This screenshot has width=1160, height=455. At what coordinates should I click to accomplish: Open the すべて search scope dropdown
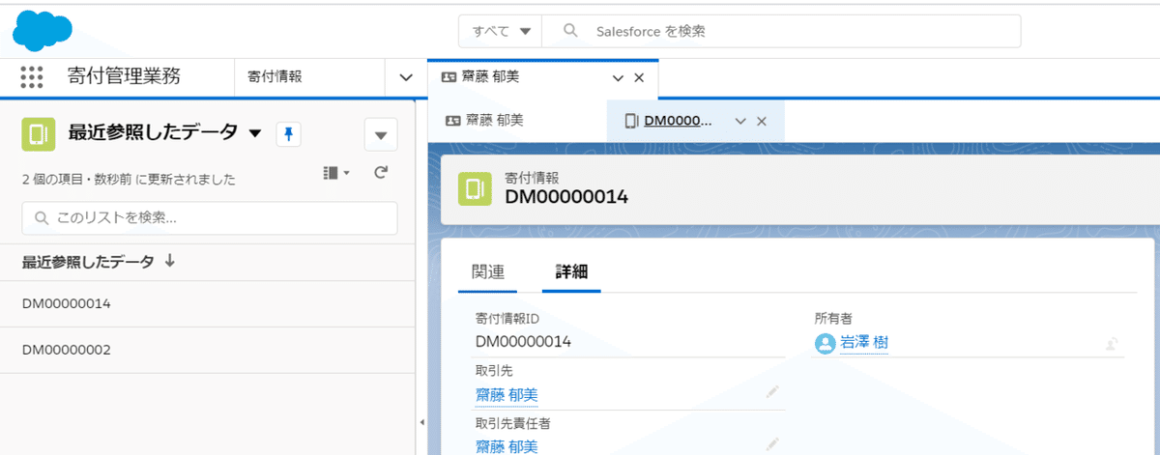(x=501, y=31)
